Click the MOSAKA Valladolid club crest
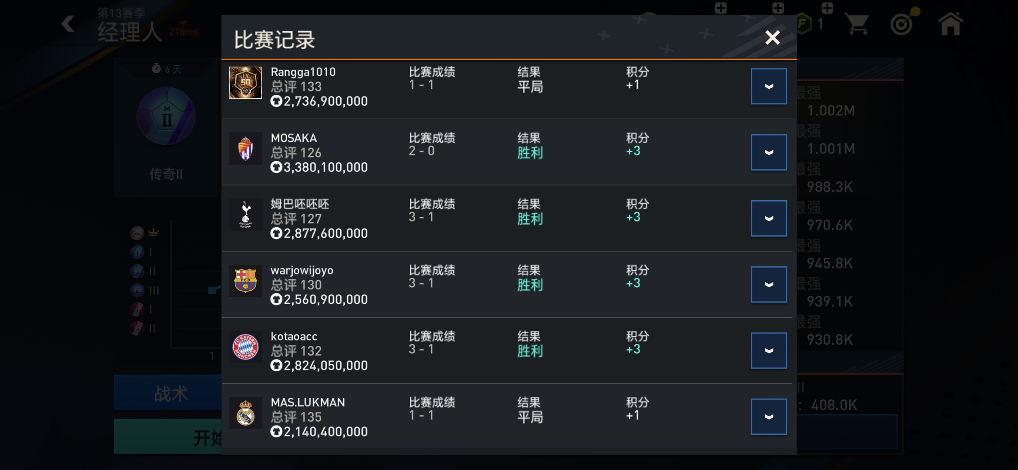Screen dimensions: 1018x470 [245, 149]
